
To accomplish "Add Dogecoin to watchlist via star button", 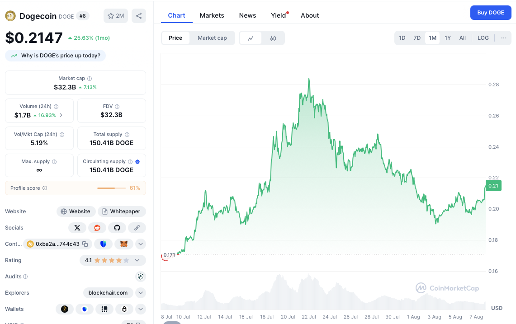I will (116, 16).
